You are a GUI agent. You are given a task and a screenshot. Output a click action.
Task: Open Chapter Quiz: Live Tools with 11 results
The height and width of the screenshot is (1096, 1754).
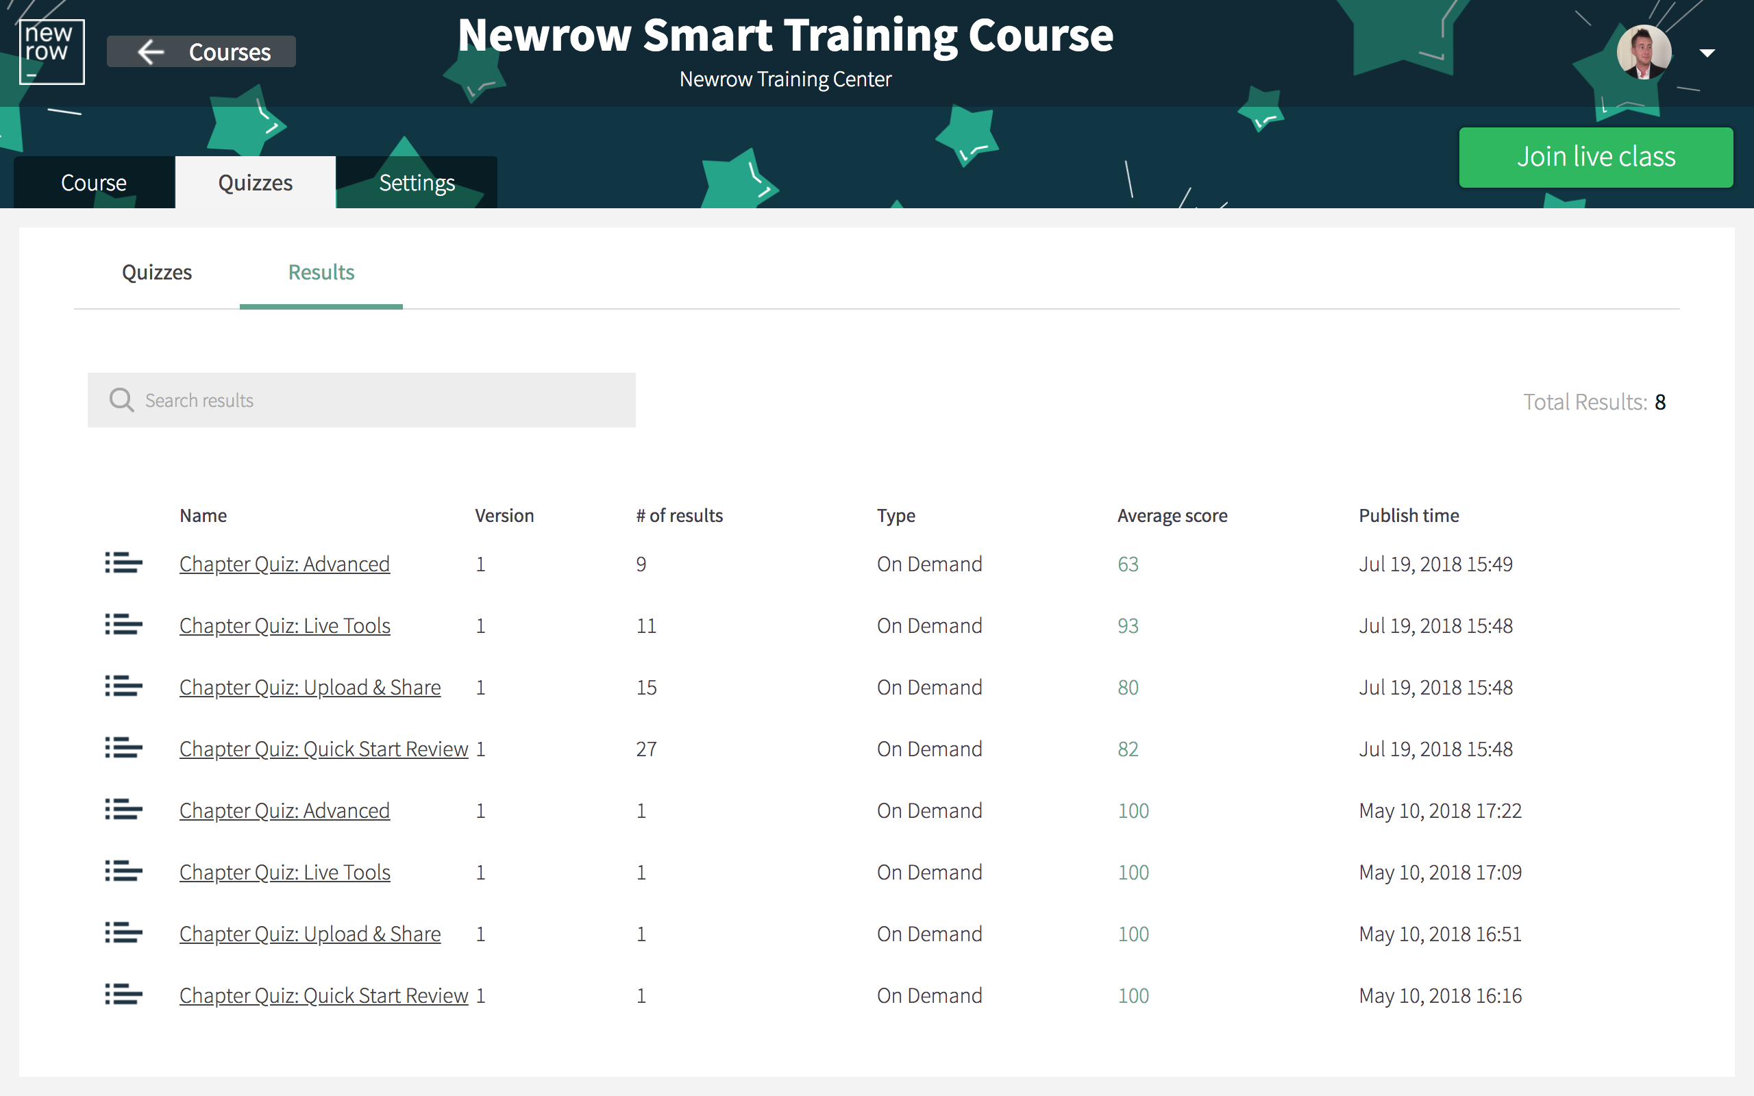coord(285,625)
